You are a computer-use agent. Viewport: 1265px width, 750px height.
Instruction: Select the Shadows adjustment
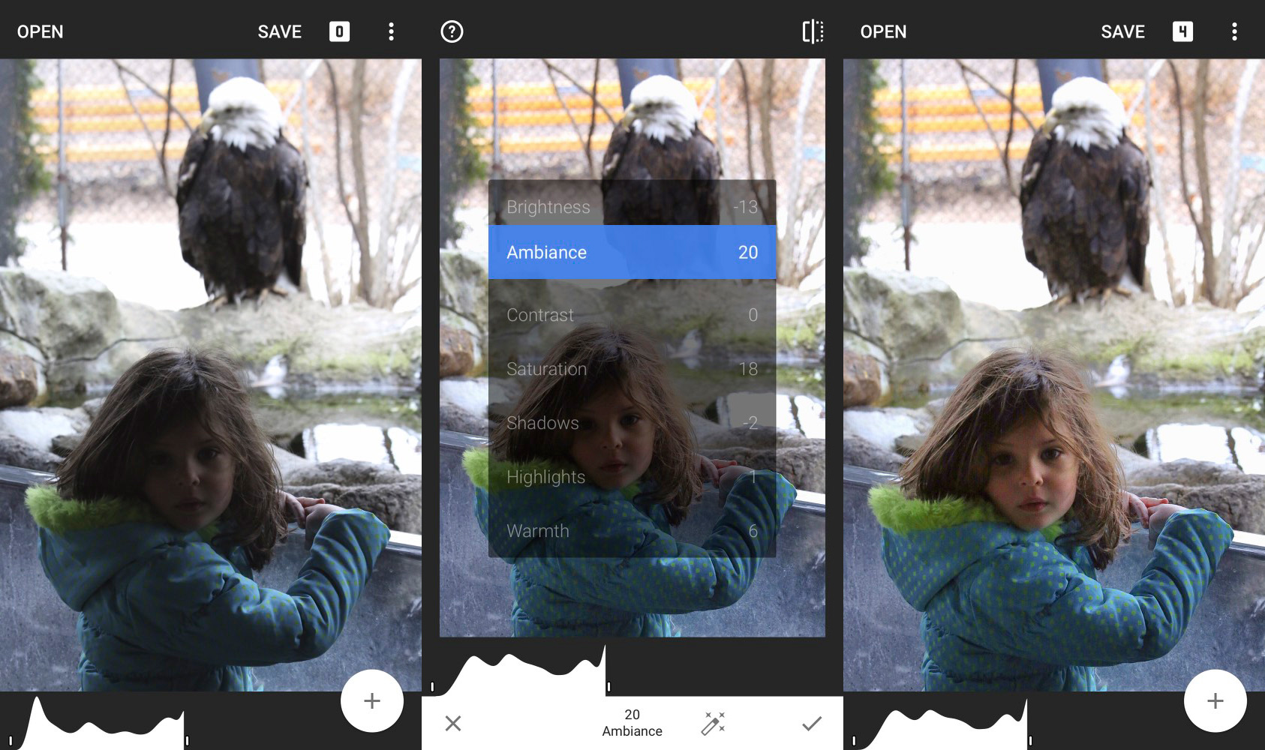tap(631, 423)
